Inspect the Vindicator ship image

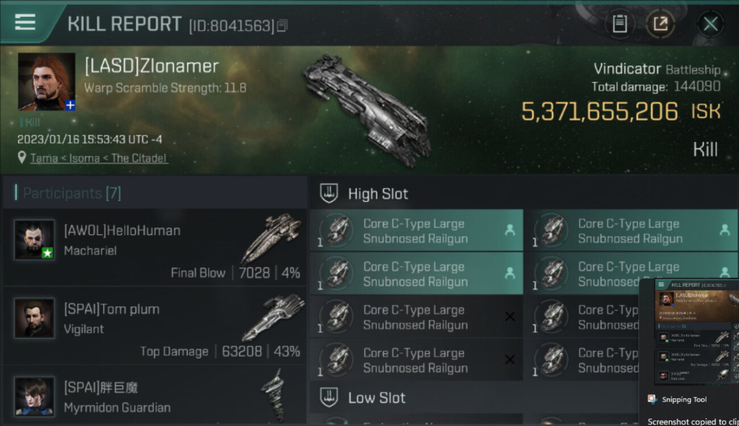366,105
